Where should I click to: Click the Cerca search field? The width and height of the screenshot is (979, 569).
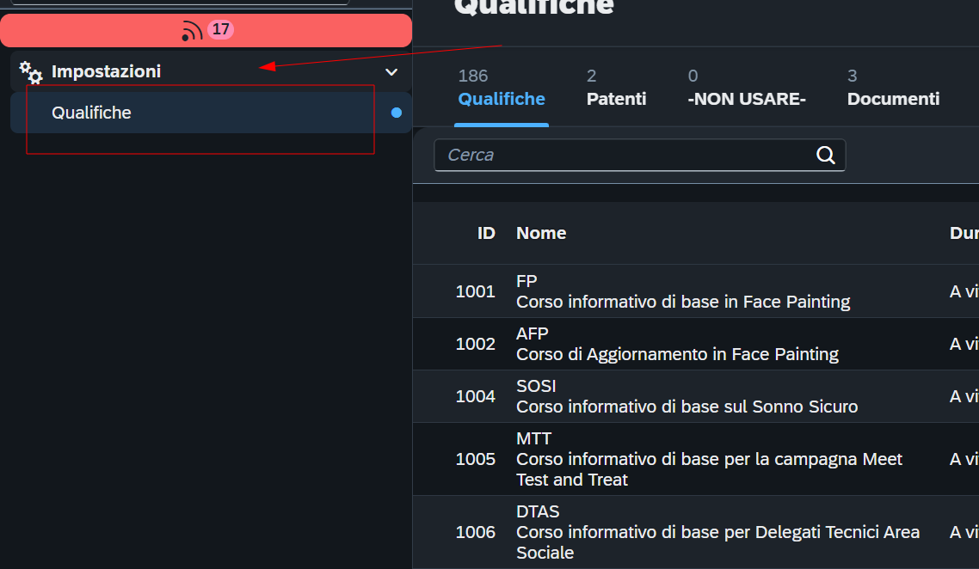pyautogui.click(x=639, y=155)
